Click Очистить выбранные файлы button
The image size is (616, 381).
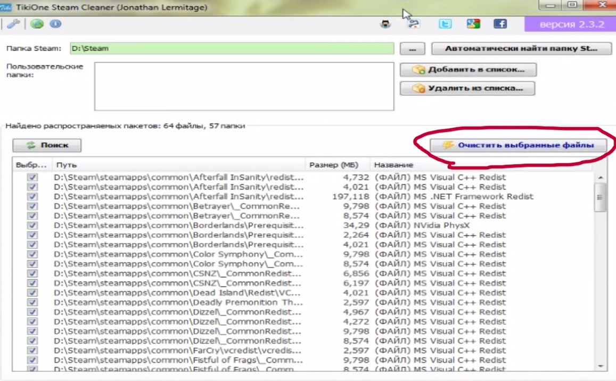click(518, 145)
